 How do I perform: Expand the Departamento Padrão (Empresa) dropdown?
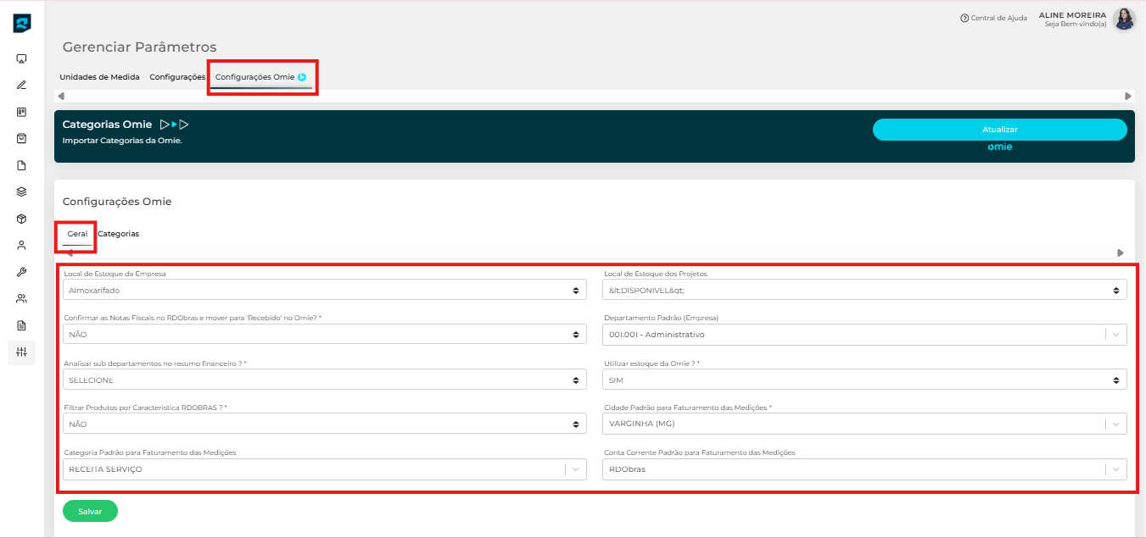click(x=864, y=335)
